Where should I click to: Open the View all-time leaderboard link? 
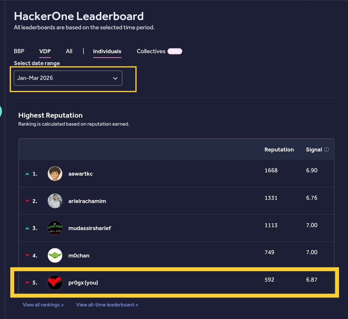(107, 305)
